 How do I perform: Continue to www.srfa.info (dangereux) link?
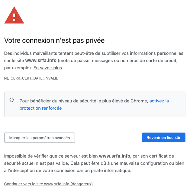tap(48, 184)
